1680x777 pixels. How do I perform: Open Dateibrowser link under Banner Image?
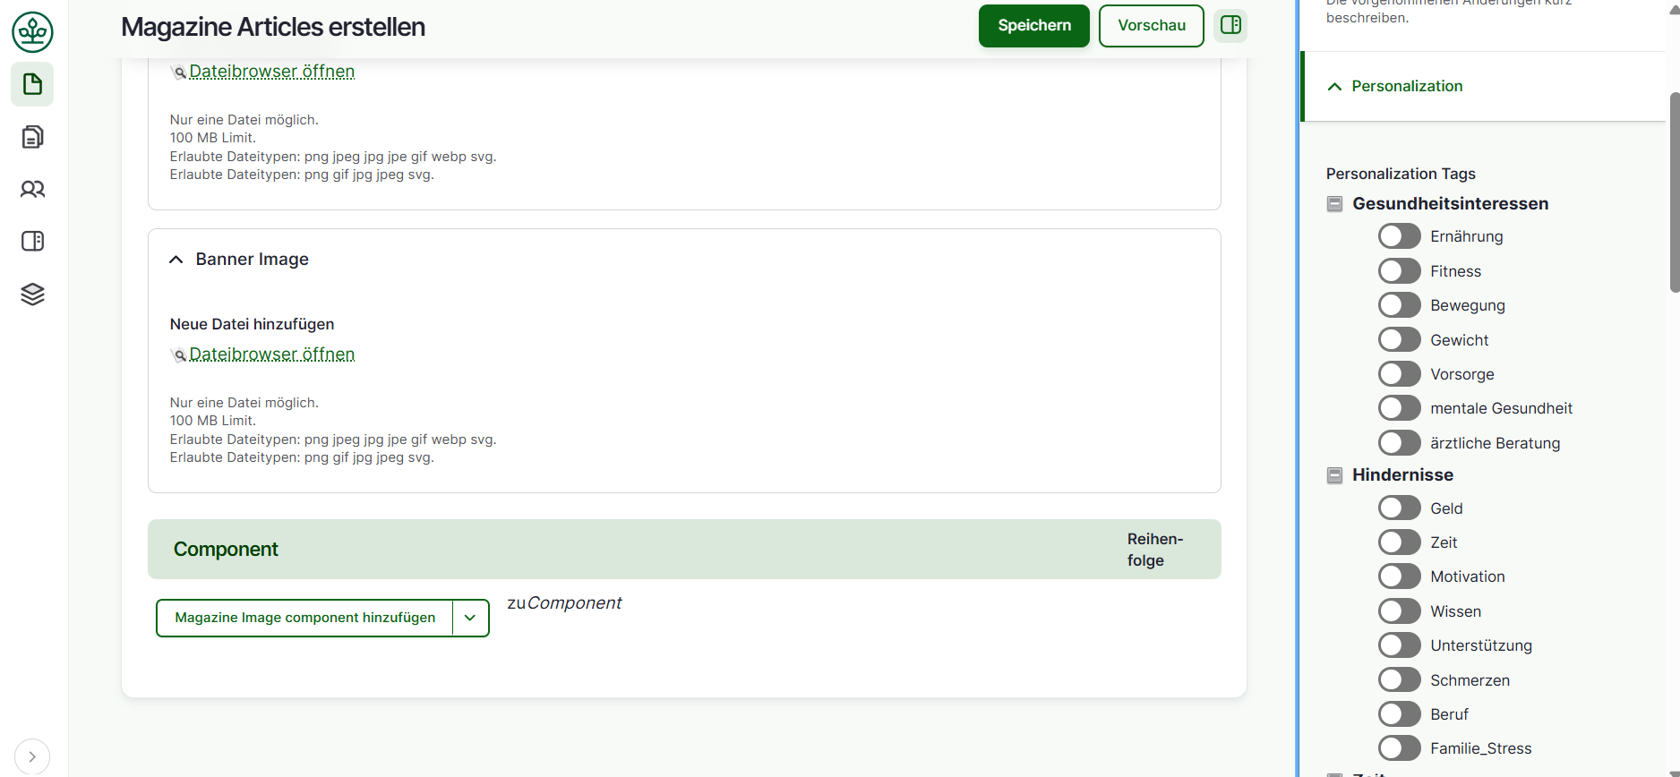click(x=271, y=354)
